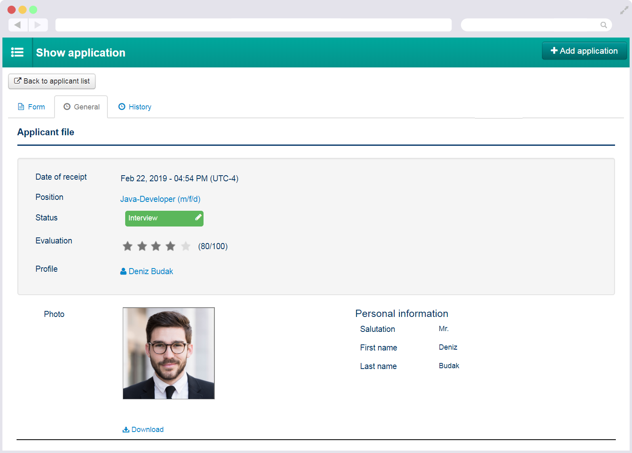This screenshot has width=632, height=453.
Task: Click the expand window arrows icon
Action: (x=624, y=10)
